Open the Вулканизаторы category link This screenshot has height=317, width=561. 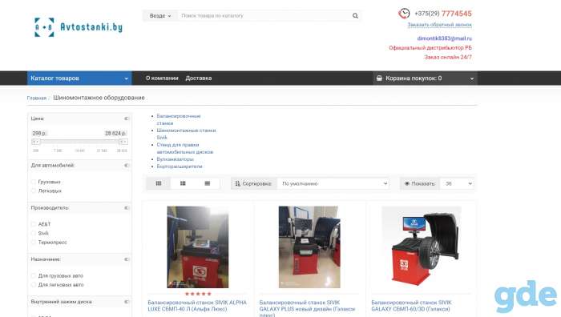tap(175, 159)
